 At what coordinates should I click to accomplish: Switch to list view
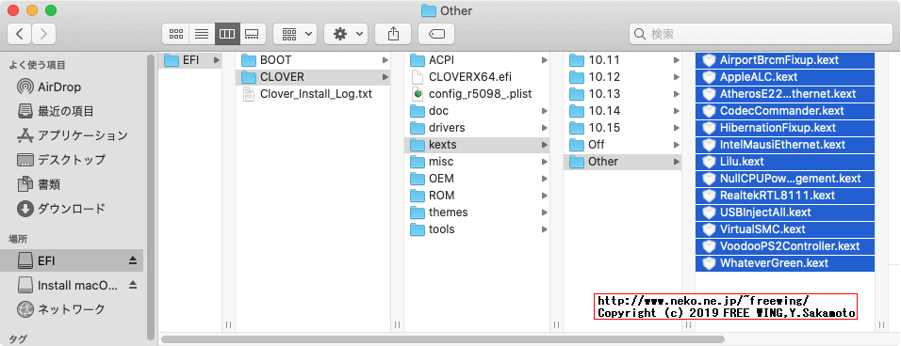202,34
